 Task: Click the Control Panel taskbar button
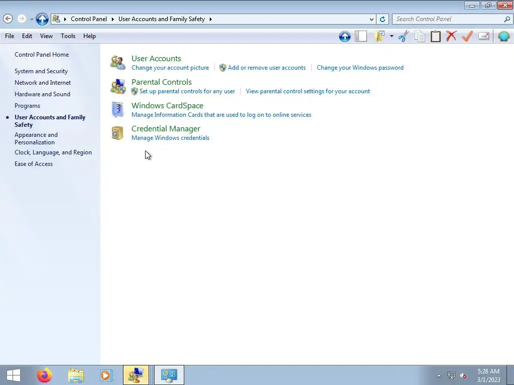point(169,375)
